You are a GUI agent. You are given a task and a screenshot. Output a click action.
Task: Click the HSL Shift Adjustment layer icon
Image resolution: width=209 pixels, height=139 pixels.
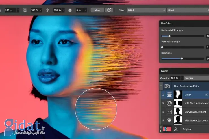tap(169, 103)
